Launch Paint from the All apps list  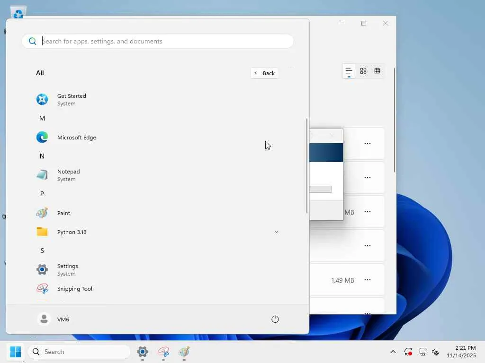click(158, 213)
